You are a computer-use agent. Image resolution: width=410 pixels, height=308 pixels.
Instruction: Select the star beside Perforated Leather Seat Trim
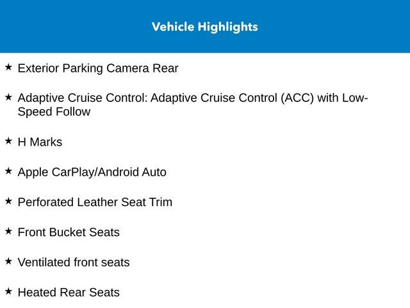(x=8, y=201)
